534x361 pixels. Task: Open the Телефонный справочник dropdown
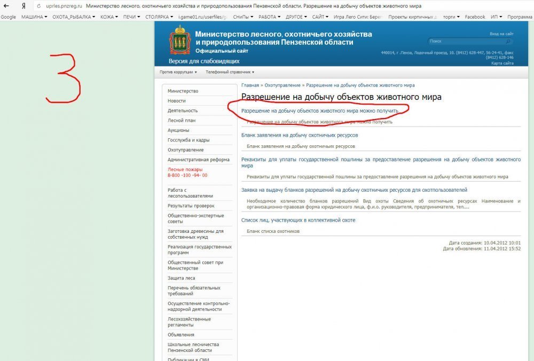[230, 72]
